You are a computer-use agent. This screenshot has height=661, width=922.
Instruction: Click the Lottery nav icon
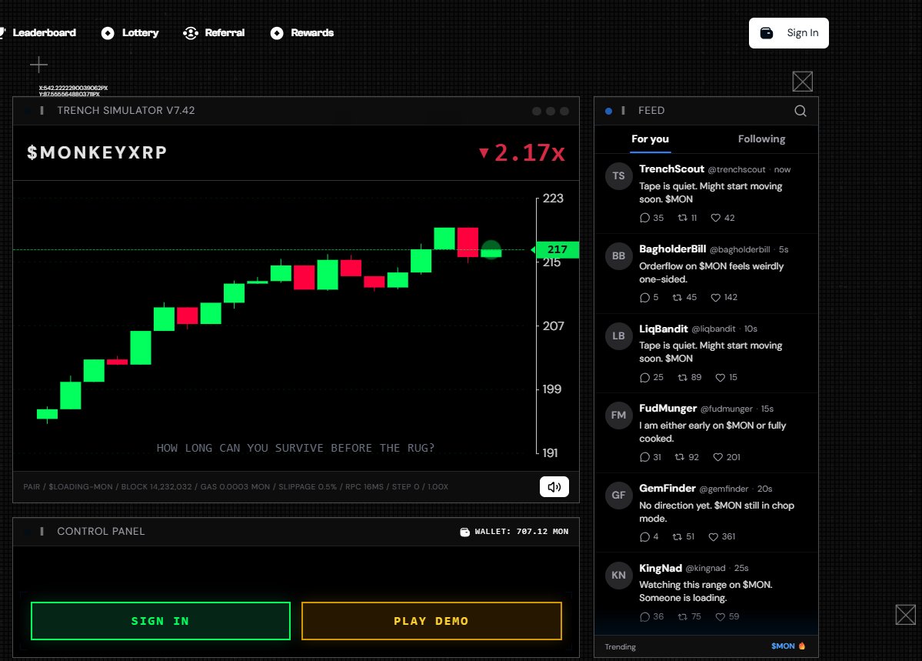pyautogui.click(x=108, y=33)
